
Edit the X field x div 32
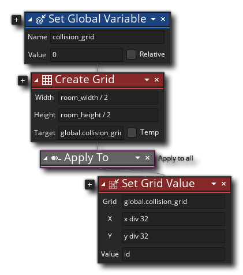(x=173, y=219)
